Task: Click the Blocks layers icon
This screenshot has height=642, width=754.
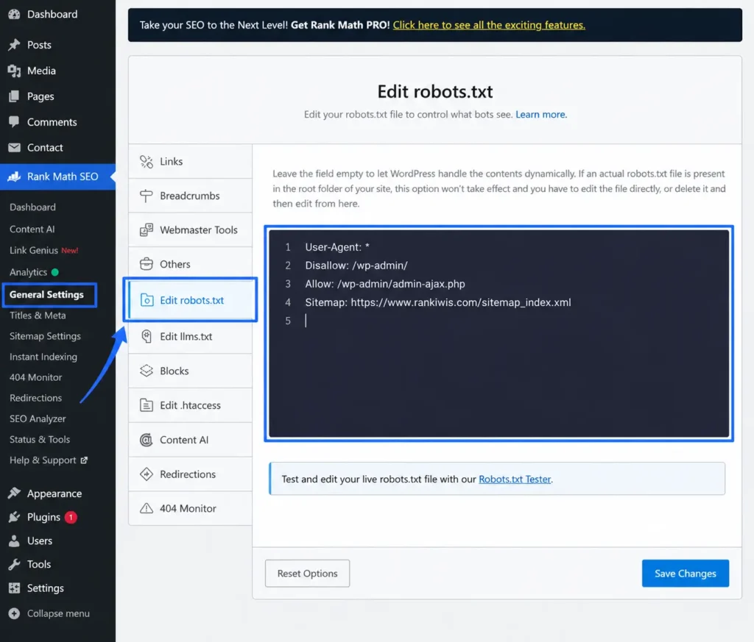Action: pyautogui.click(x=147, y=371)
